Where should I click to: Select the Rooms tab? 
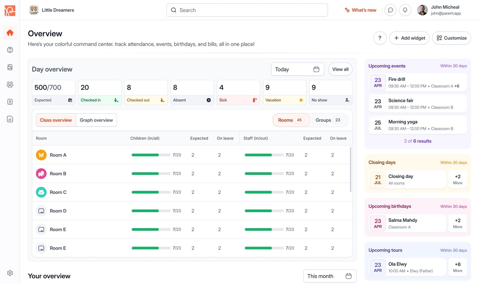point(291,120)
